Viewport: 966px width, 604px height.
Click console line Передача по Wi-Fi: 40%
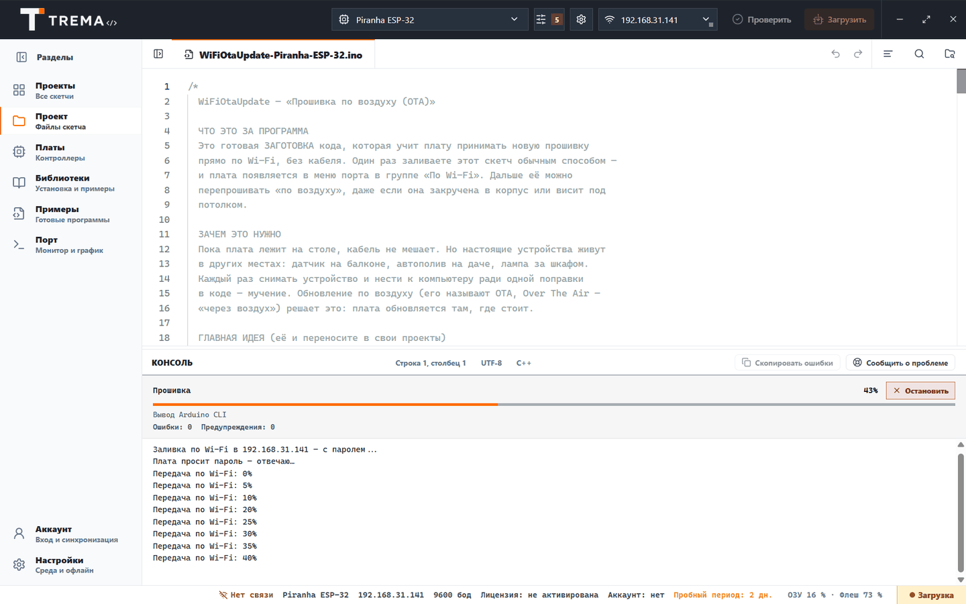click(x=205, y=558)
